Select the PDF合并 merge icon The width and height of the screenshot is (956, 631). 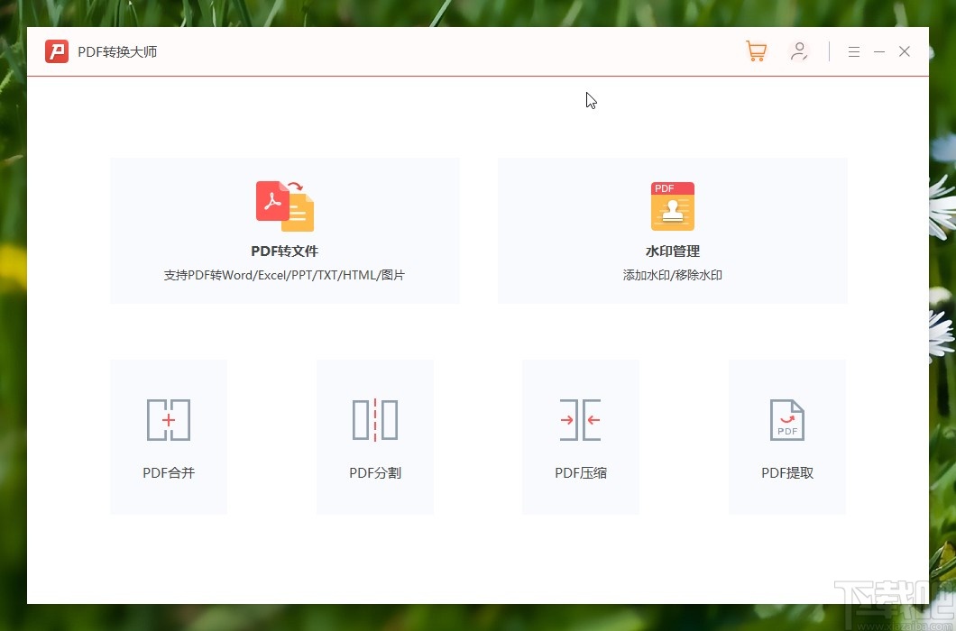(168, 420)
